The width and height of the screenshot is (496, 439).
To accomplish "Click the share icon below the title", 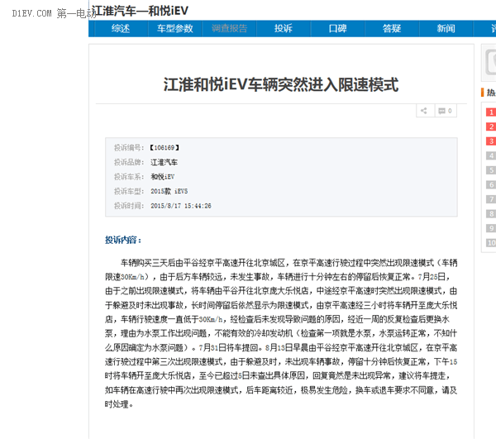I will pyautogui.click(x=424, y=111).
